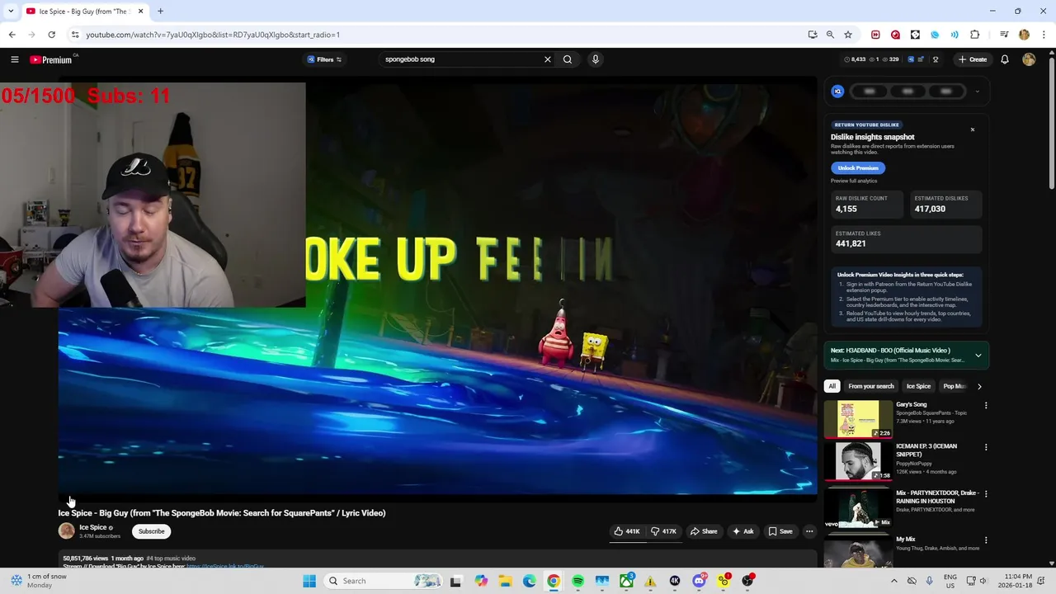Start voice search with microphone icon
This screenshot has width=1056, height=594.
coord(595,59)
